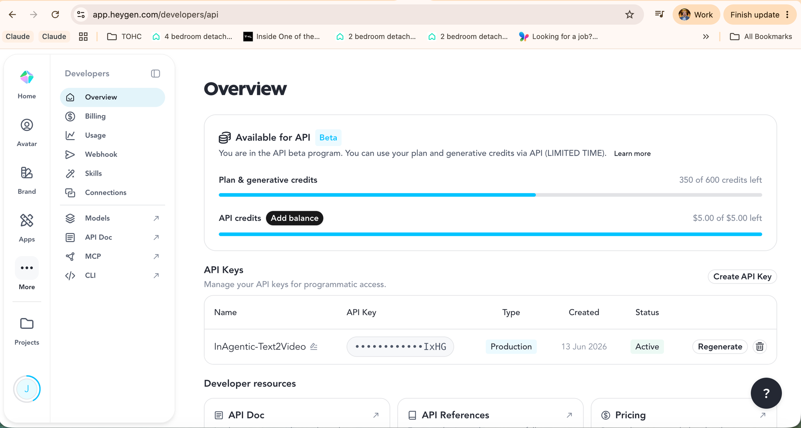Go to Avatar section in sidebar
The image size is (801, 428).
click(x=27, y=132)
